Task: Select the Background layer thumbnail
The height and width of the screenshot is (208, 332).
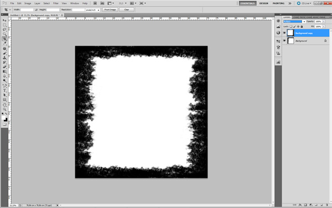Action: pyautogui.click(x=290, y=41)
